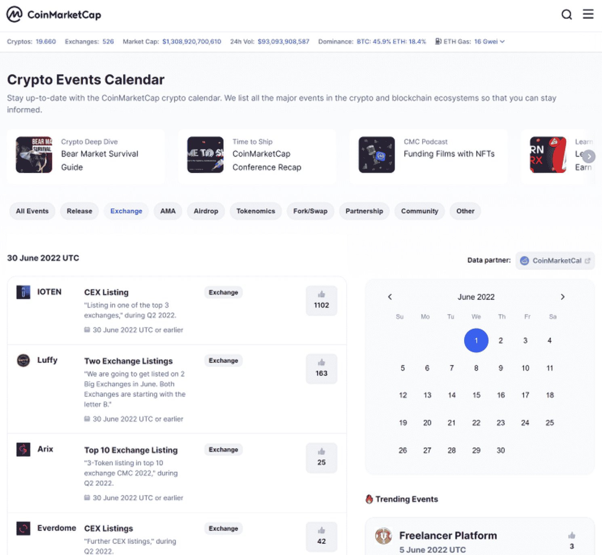602x555 pixels.
Task: Like the IOTEN event with 1102 votes
Action: (322, 301)
